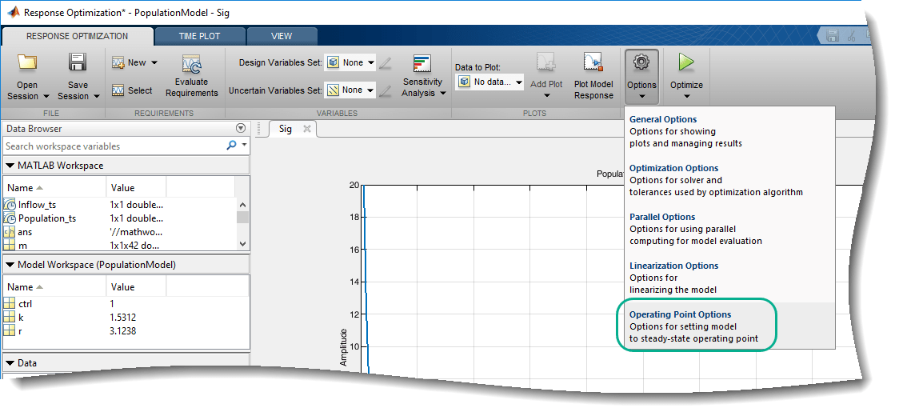Sort Model Workspace by Name column

click(55, 287)
